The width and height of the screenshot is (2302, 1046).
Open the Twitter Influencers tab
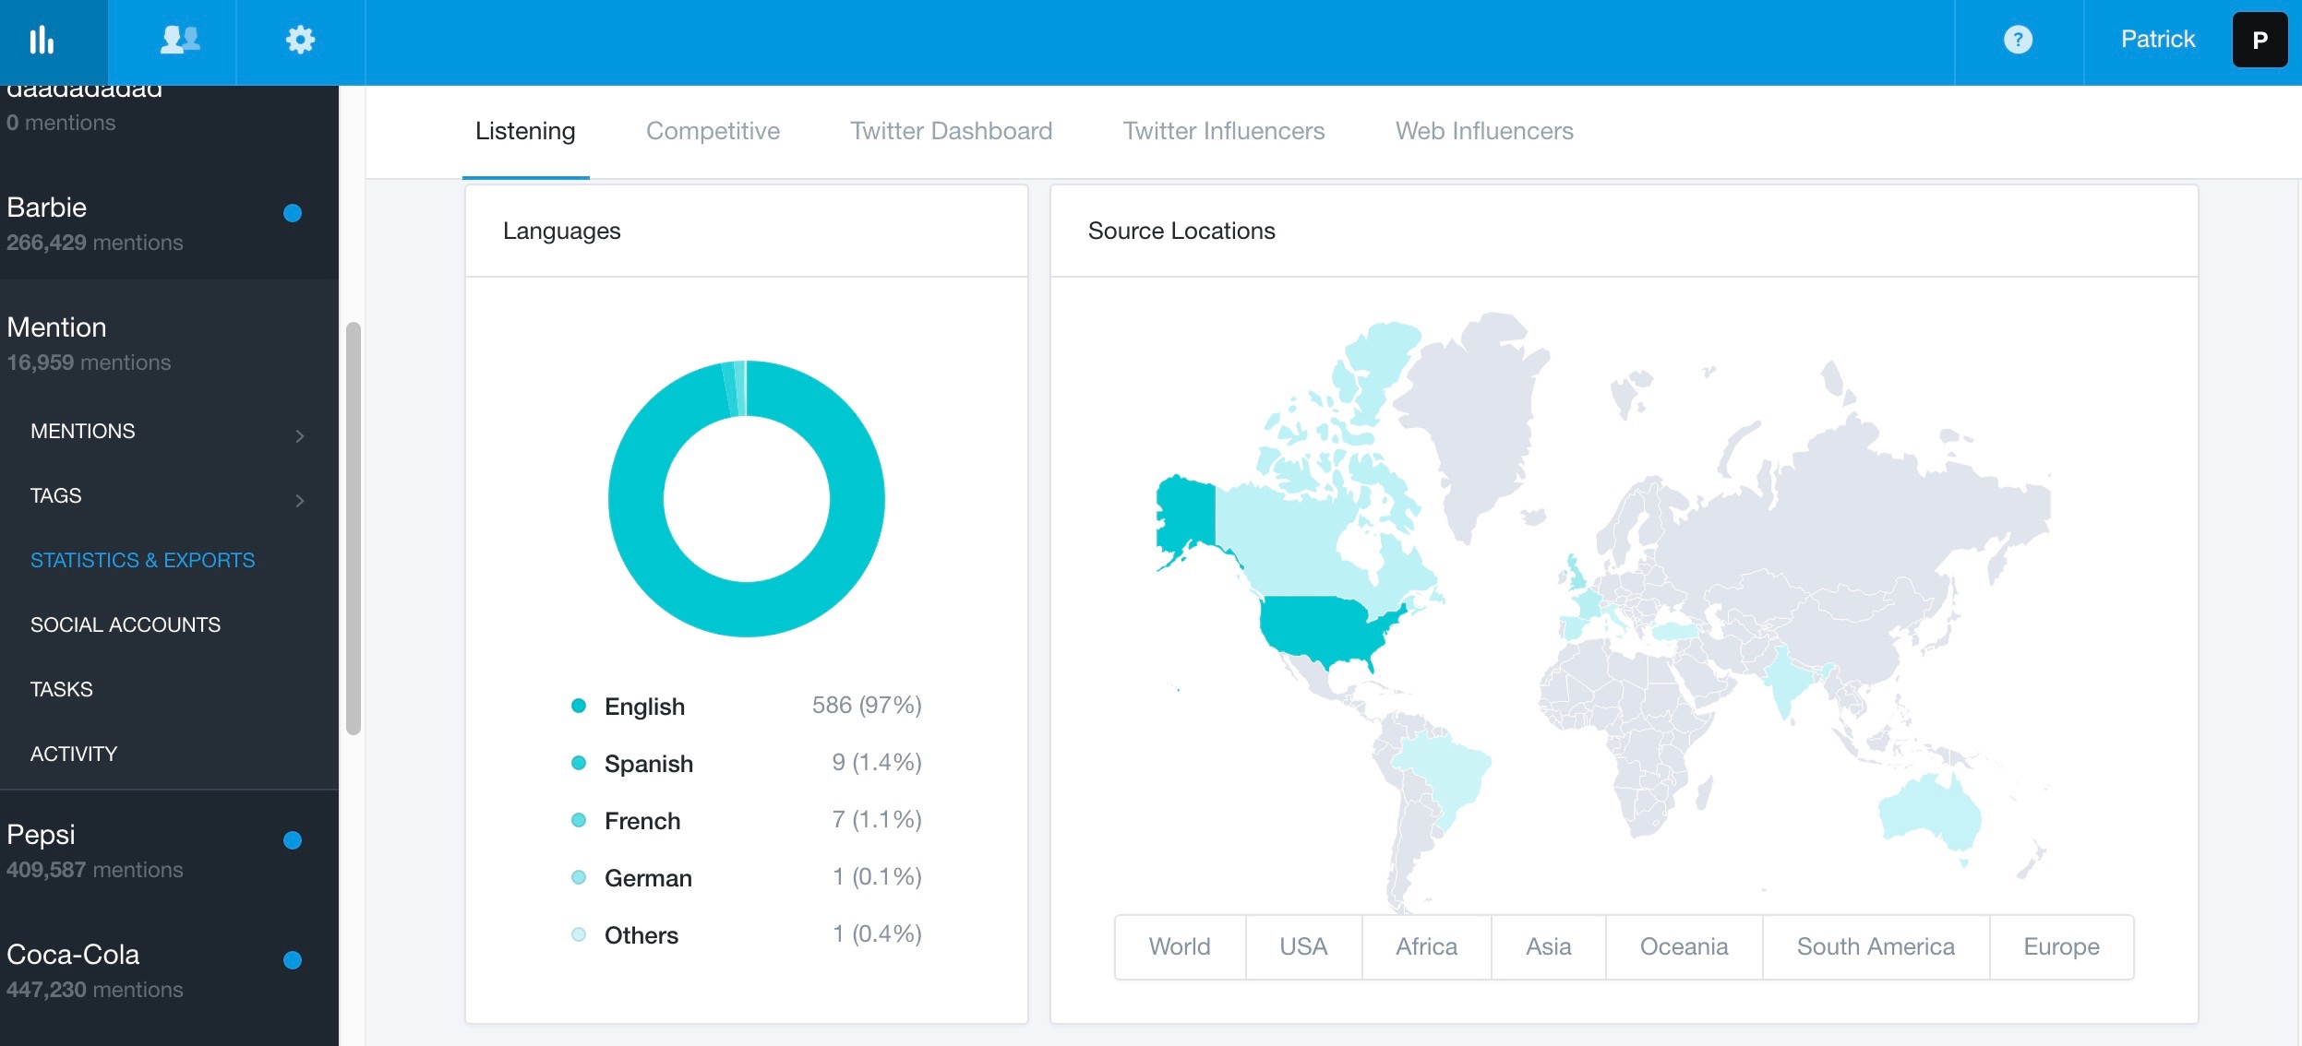[x=1223, y=131]
